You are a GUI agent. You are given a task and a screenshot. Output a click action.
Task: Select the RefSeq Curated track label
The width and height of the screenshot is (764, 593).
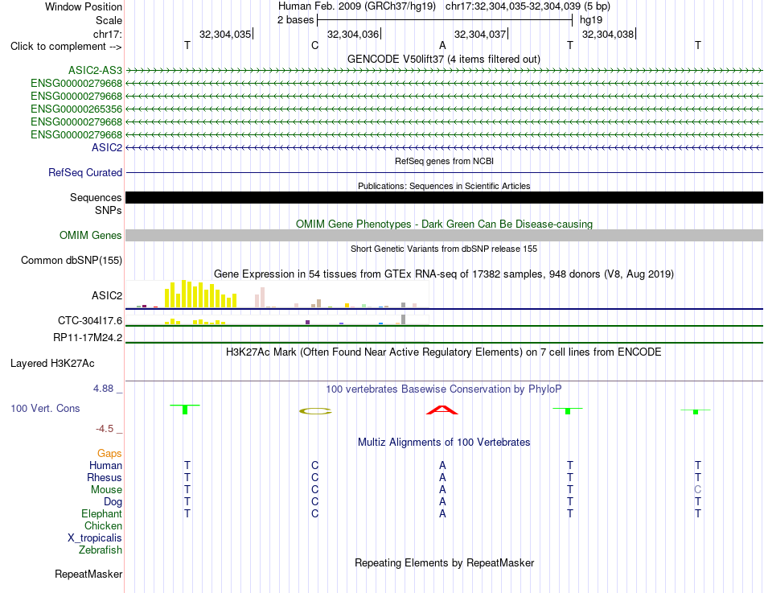85,173
